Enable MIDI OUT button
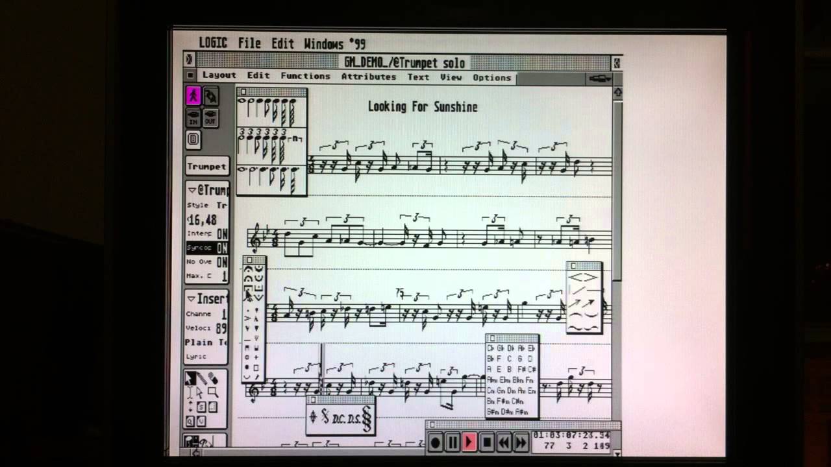 [x=210, y=118]
